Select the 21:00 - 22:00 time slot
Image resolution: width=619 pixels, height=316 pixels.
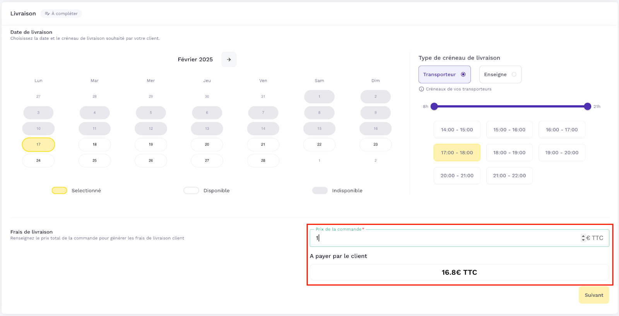coord(509,176)
